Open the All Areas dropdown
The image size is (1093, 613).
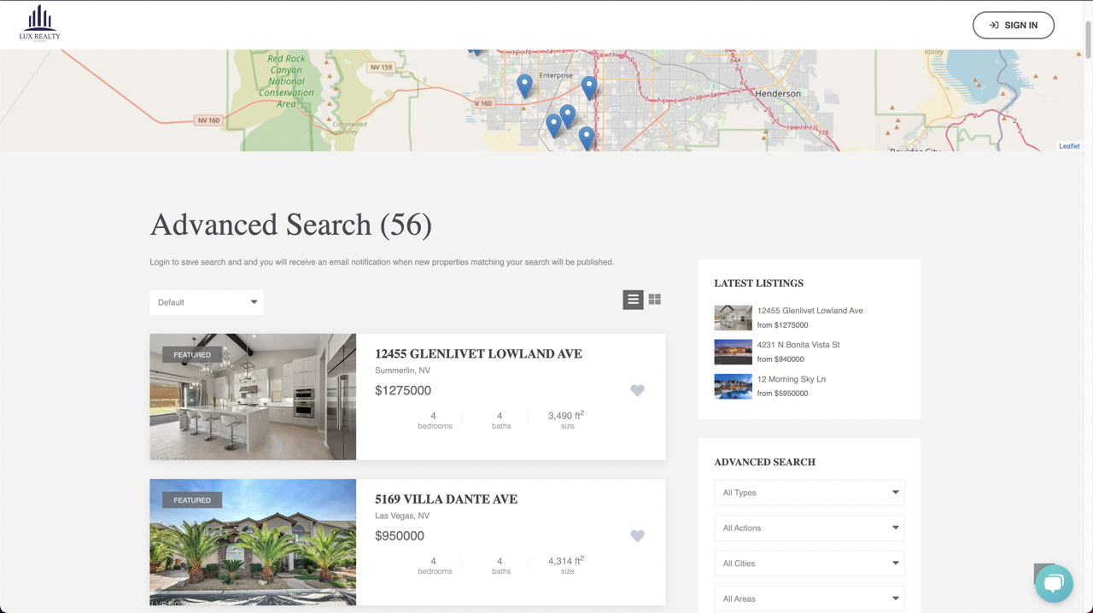[x=810, y=598]
